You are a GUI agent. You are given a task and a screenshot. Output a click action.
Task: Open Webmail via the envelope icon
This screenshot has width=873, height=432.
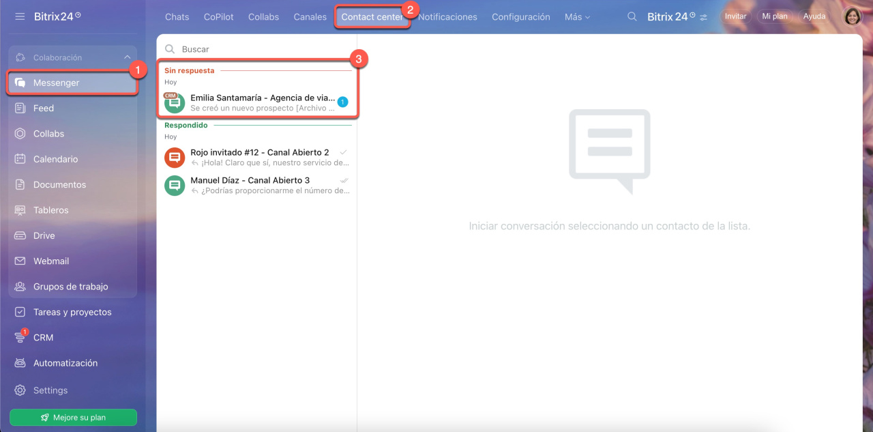(20, 261)
